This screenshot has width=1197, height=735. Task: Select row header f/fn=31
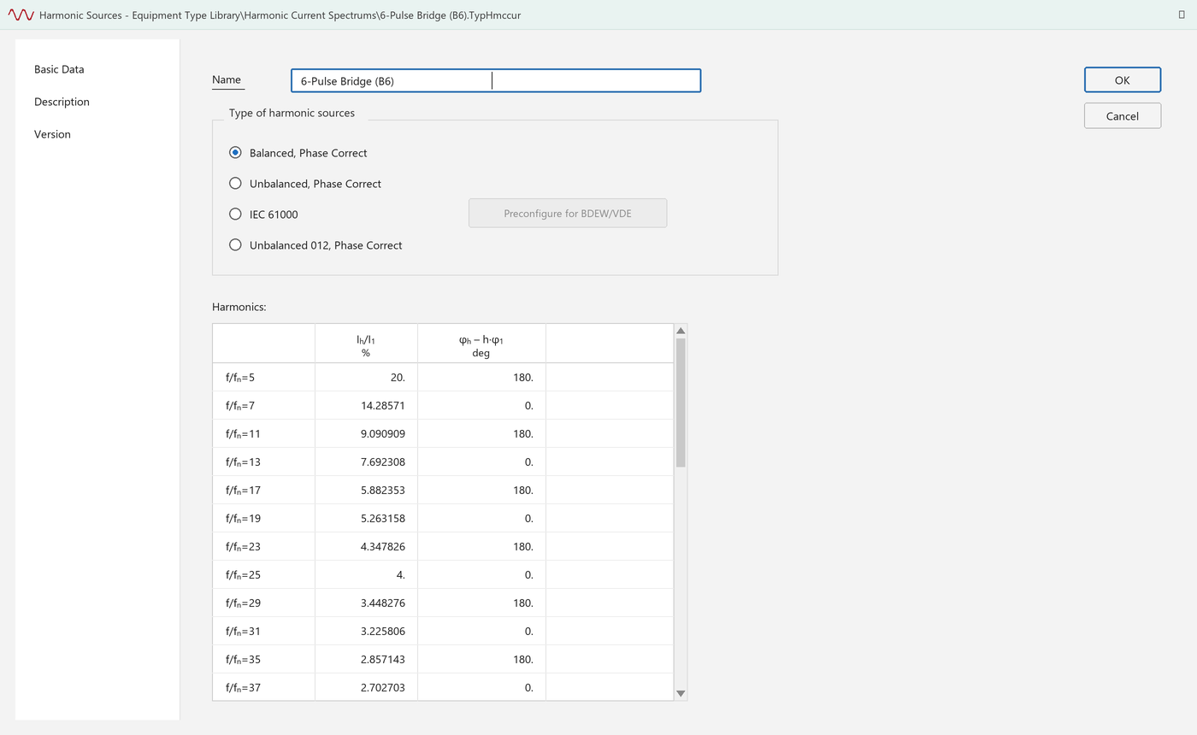coord(263,631)
